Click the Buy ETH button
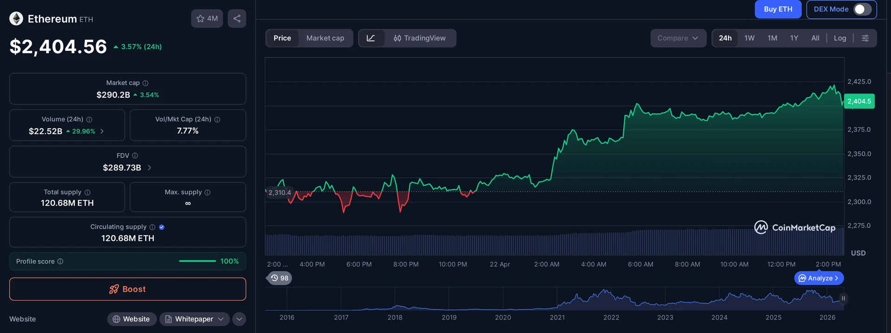 click(x=778, y=9)
